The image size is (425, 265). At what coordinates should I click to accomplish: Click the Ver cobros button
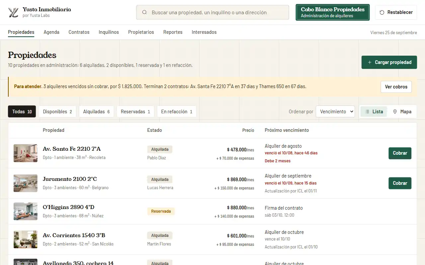396,87
